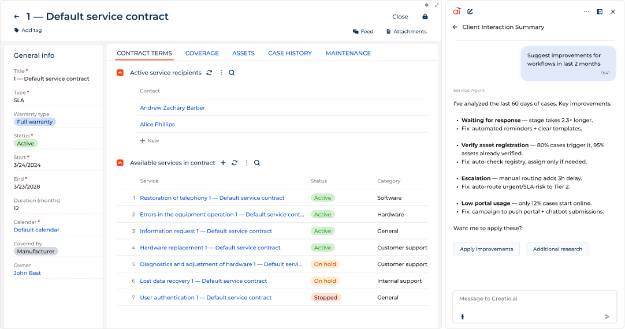Click the microphone icon in message box
This screenshot has width=625, height=329.
point(462,316)
